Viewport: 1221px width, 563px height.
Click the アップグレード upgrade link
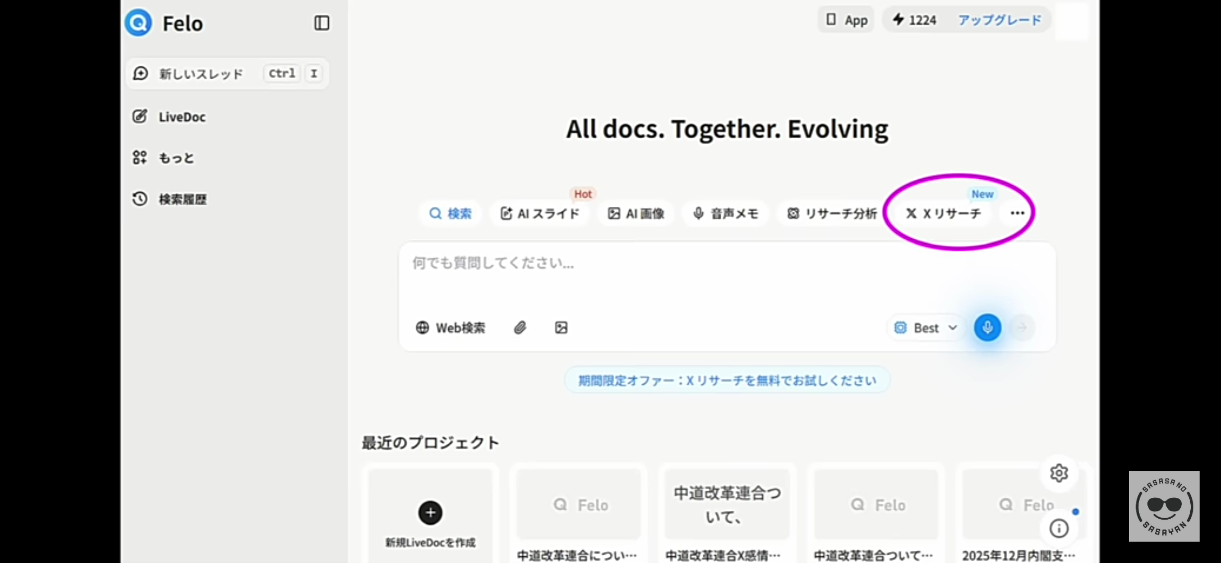(999, 20)
